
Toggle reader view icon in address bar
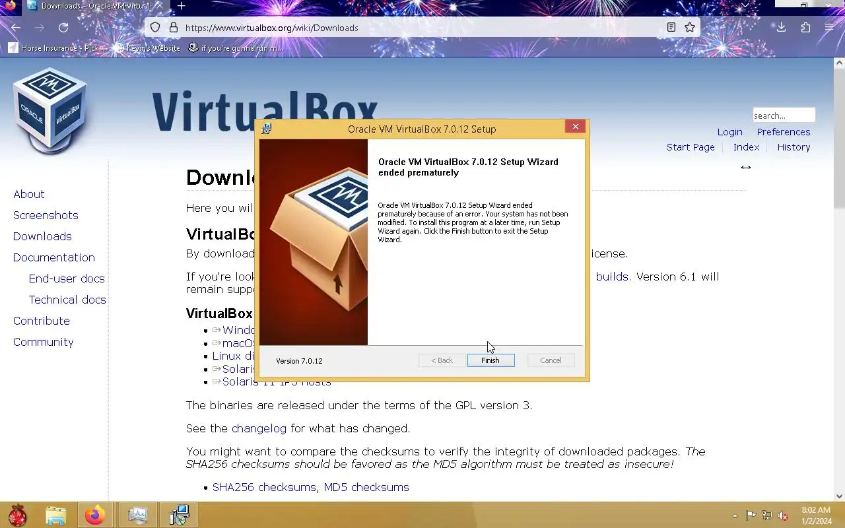click(671, 28)
